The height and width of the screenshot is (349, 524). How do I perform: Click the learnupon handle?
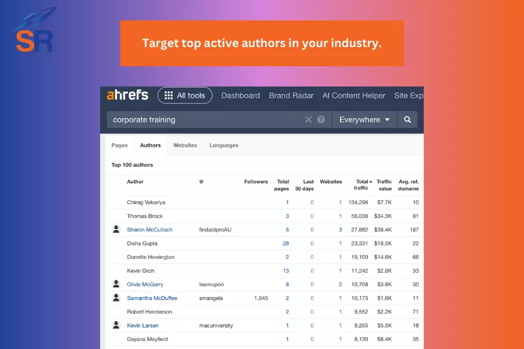211,284
